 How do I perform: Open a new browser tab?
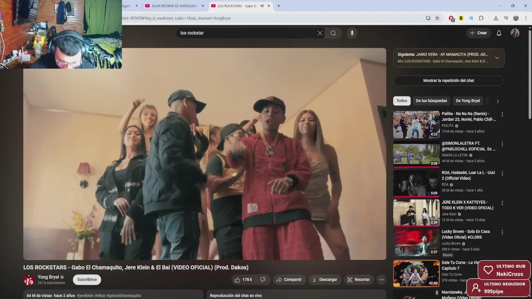[x=278, y=6]
